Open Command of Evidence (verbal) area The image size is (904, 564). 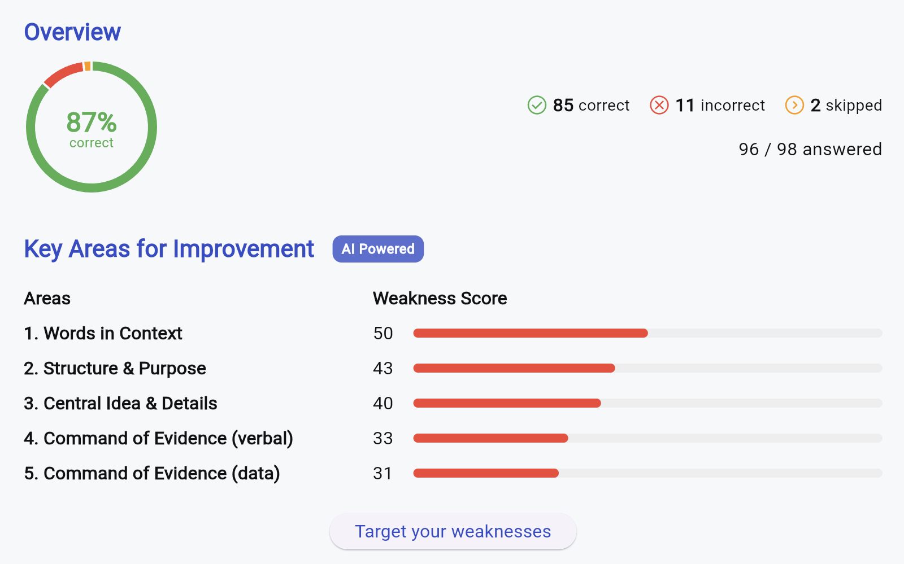(158, 439)
